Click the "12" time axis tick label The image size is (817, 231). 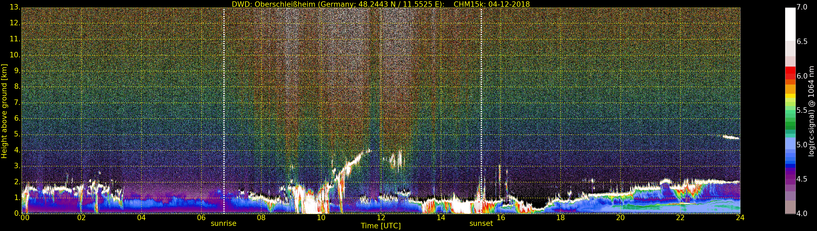pyautogui.click(x=381, y=218)
